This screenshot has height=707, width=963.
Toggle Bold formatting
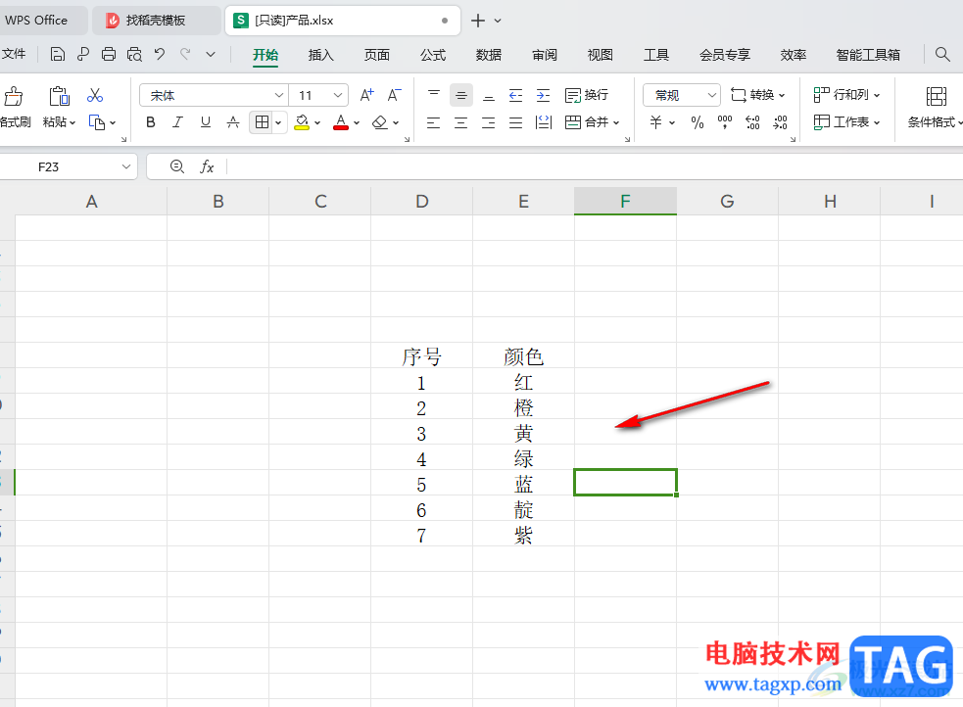coord(151,122)
